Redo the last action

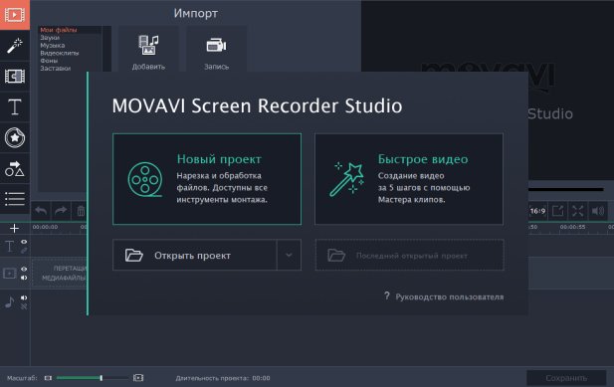pos(61,211)
